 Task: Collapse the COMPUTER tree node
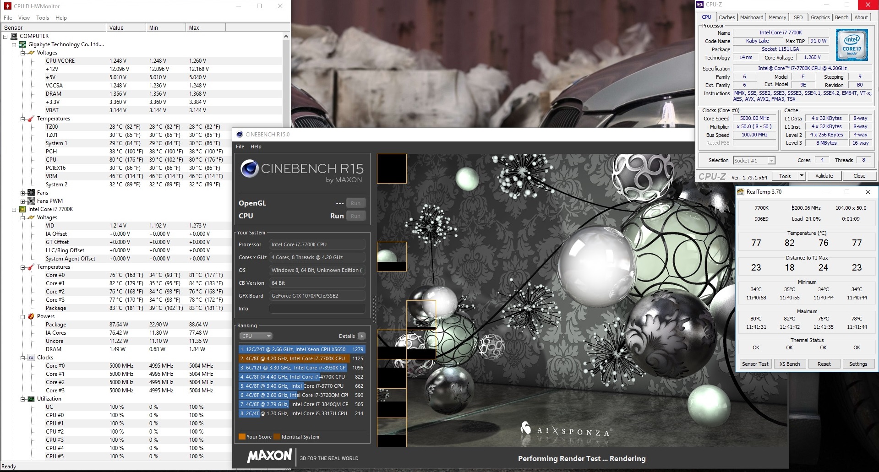tap(5, 36)
